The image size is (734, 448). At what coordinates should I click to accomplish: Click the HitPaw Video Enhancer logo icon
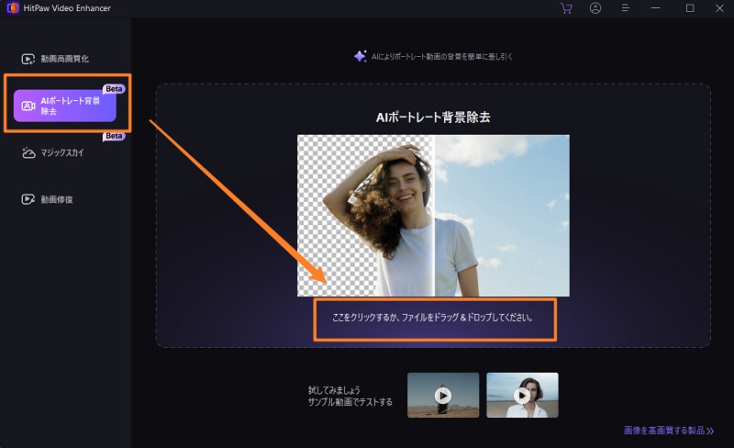(10, 8)
